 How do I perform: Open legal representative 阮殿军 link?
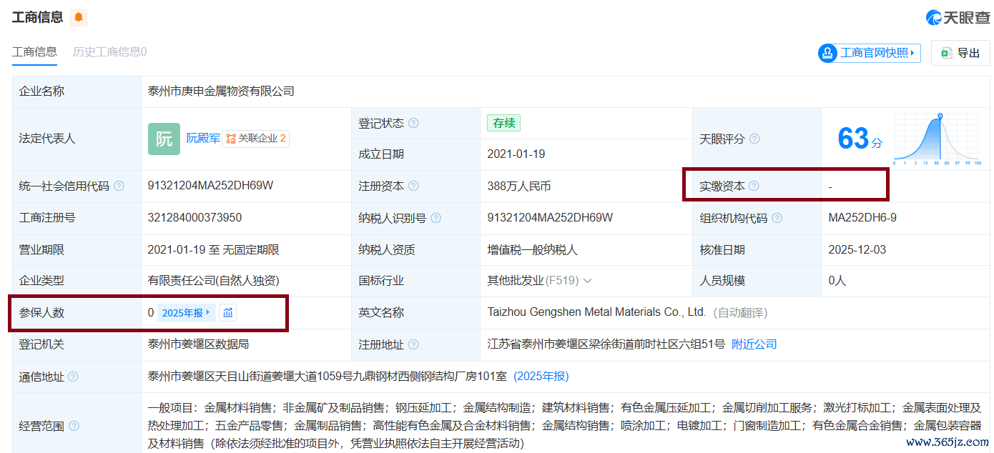pos(203,138)
